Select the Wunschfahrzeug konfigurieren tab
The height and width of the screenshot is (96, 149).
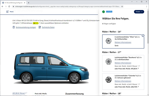tap(14, 3)
